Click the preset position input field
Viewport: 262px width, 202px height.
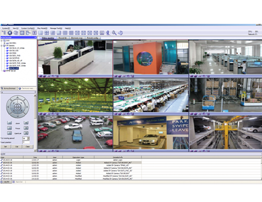point(26,142)
